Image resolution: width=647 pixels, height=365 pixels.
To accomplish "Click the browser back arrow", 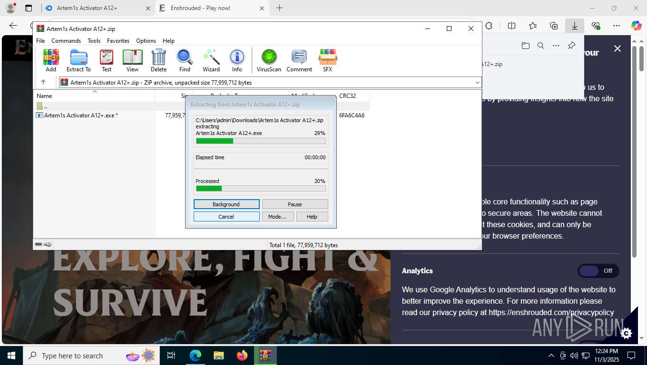I will (13, 26).
